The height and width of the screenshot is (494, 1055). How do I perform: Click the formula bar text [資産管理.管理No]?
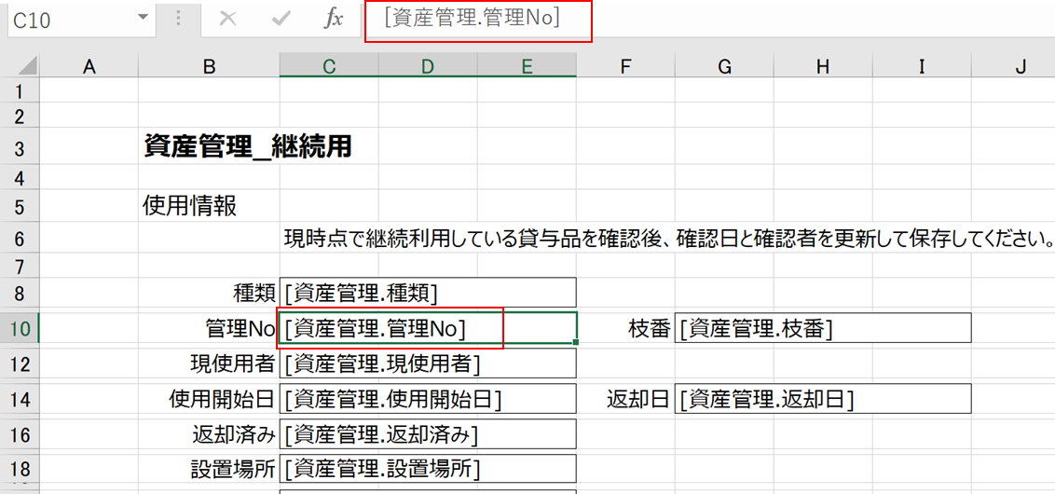tap(473, 19)
